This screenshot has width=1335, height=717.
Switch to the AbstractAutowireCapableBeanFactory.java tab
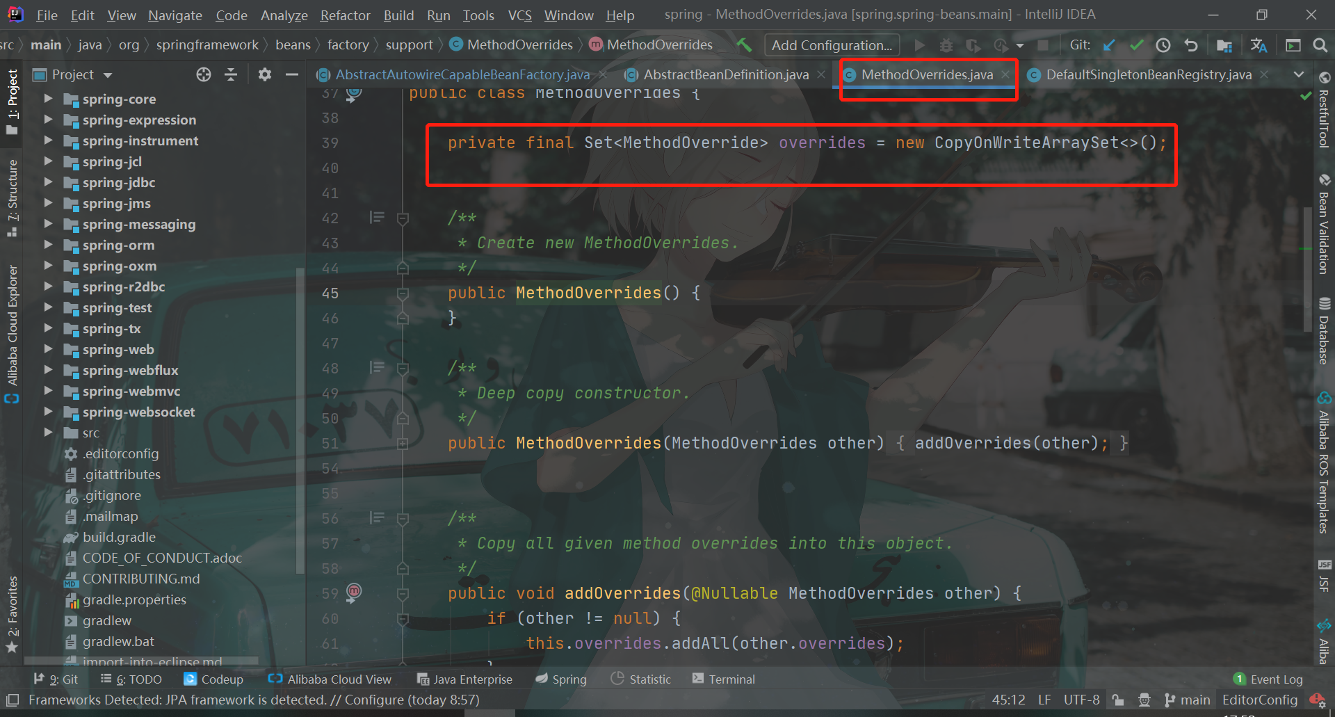(x=462, y=74)
